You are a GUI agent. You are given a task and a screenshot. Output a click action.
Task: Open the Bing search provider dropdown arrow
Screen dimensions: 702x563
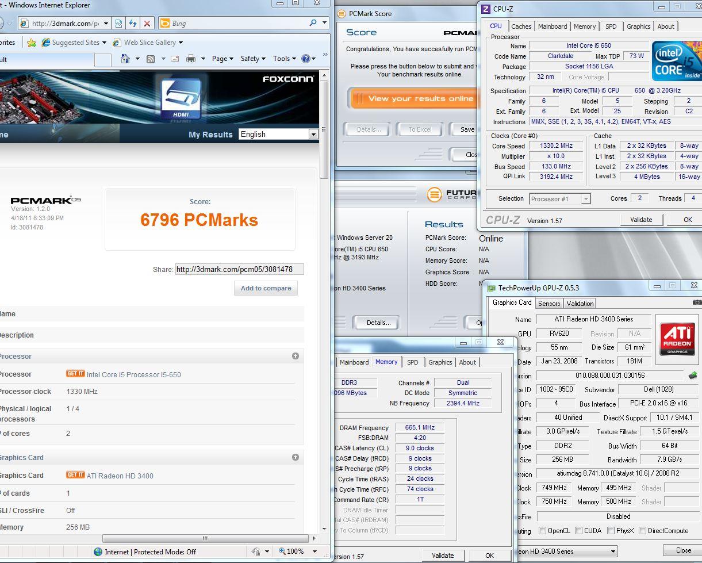[x=325, y=23]
